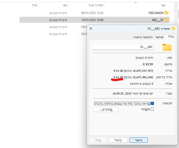This screenshot has width=179, height=148.
Task: Click the Apply (החל) button
Action: tap(98, 140)
